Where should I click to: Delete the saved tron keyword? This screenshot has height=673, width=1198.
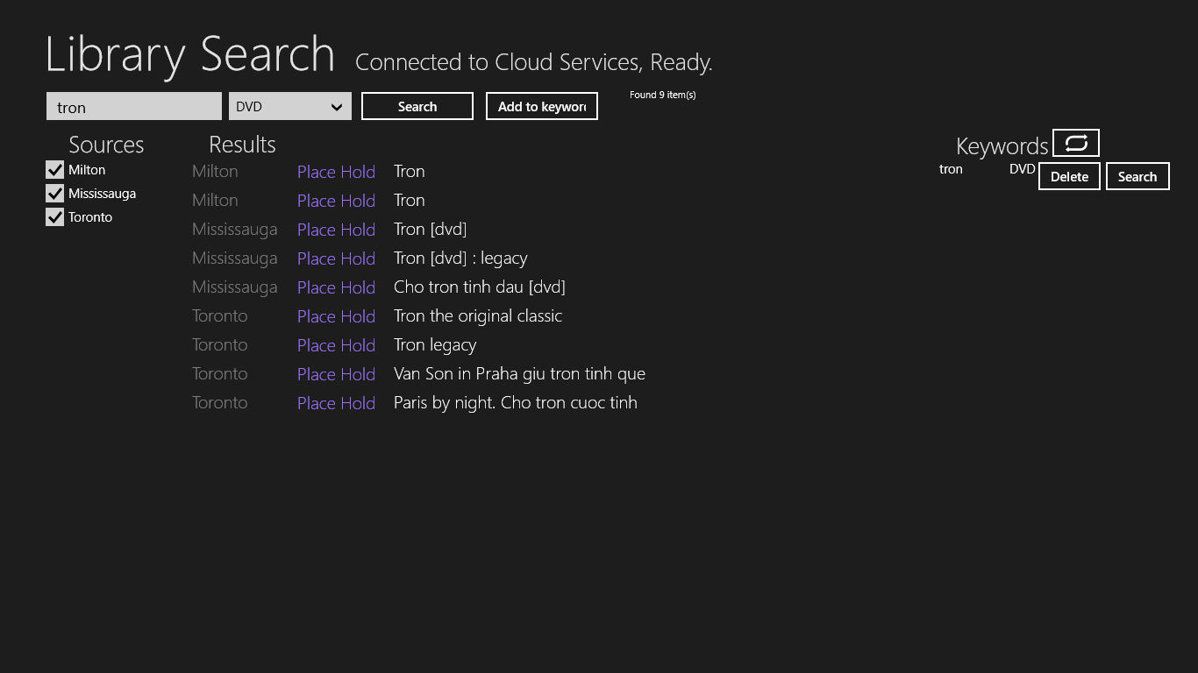tap(1069, 176)
